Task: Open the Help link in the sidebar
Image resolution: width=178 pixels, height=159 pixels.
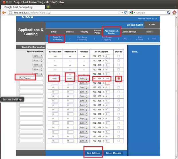Action: click(x=135, y=51)
